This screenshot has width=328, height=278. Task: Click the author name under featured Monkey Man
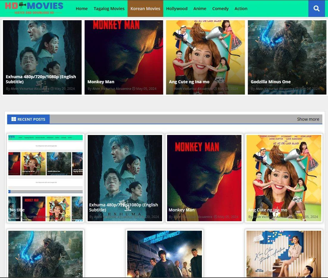point(112,89)
